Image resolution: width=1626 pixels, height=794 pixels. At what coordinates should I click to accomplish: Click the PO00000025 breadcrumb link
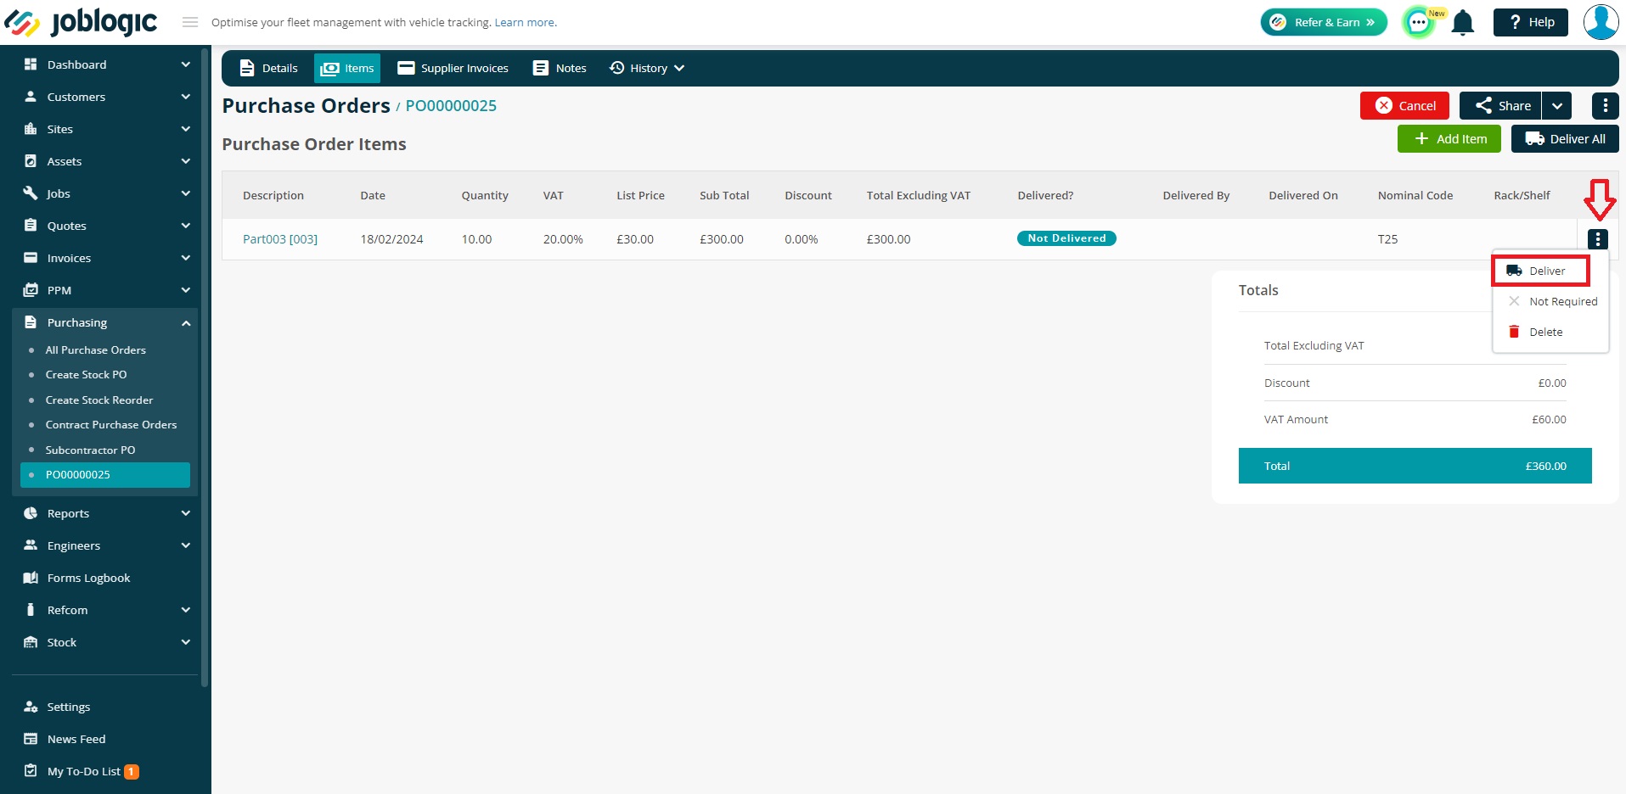(x=451, y=106)
